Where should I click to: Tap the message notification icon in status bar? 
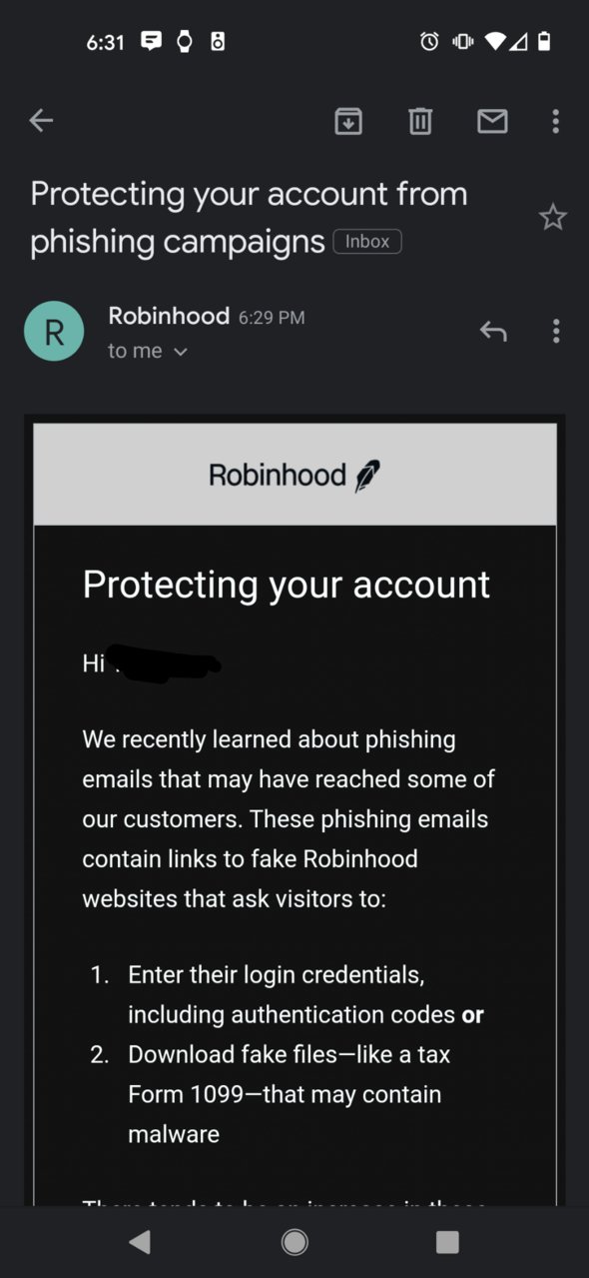[151, 42]
